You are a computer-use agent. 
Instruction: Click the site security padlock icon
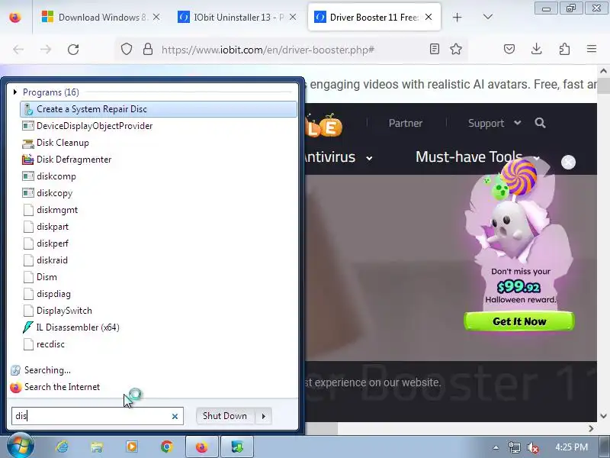click(x=148, y=49)
